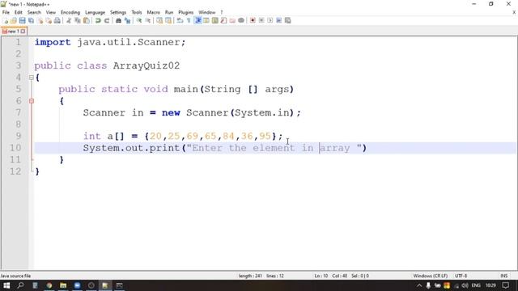Screen dimensions: 518x291
Task: Click 'length : 241' in status bar
Action: pyautogui.click(x=250, y=276)
